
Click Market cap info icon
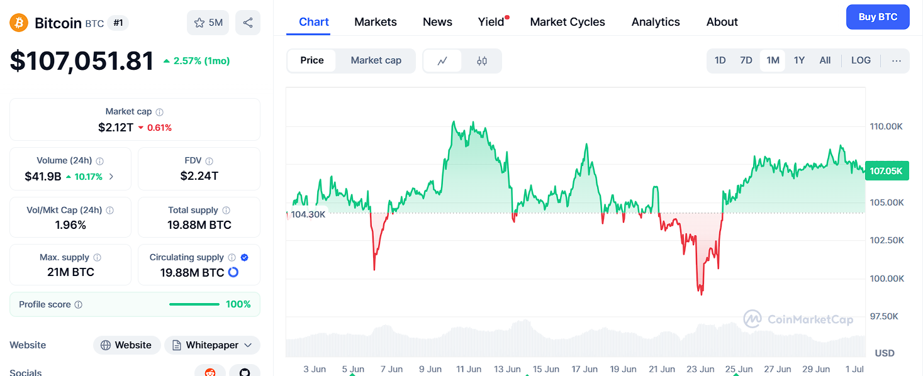click(x=160, y=112)
